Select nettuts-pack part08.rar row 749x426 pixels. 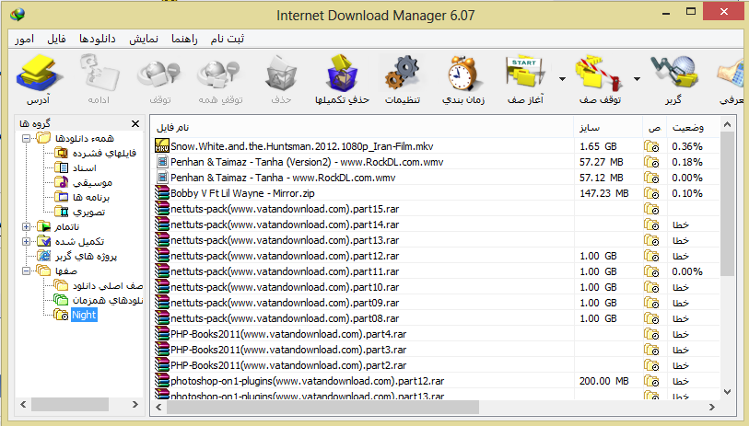436,318
